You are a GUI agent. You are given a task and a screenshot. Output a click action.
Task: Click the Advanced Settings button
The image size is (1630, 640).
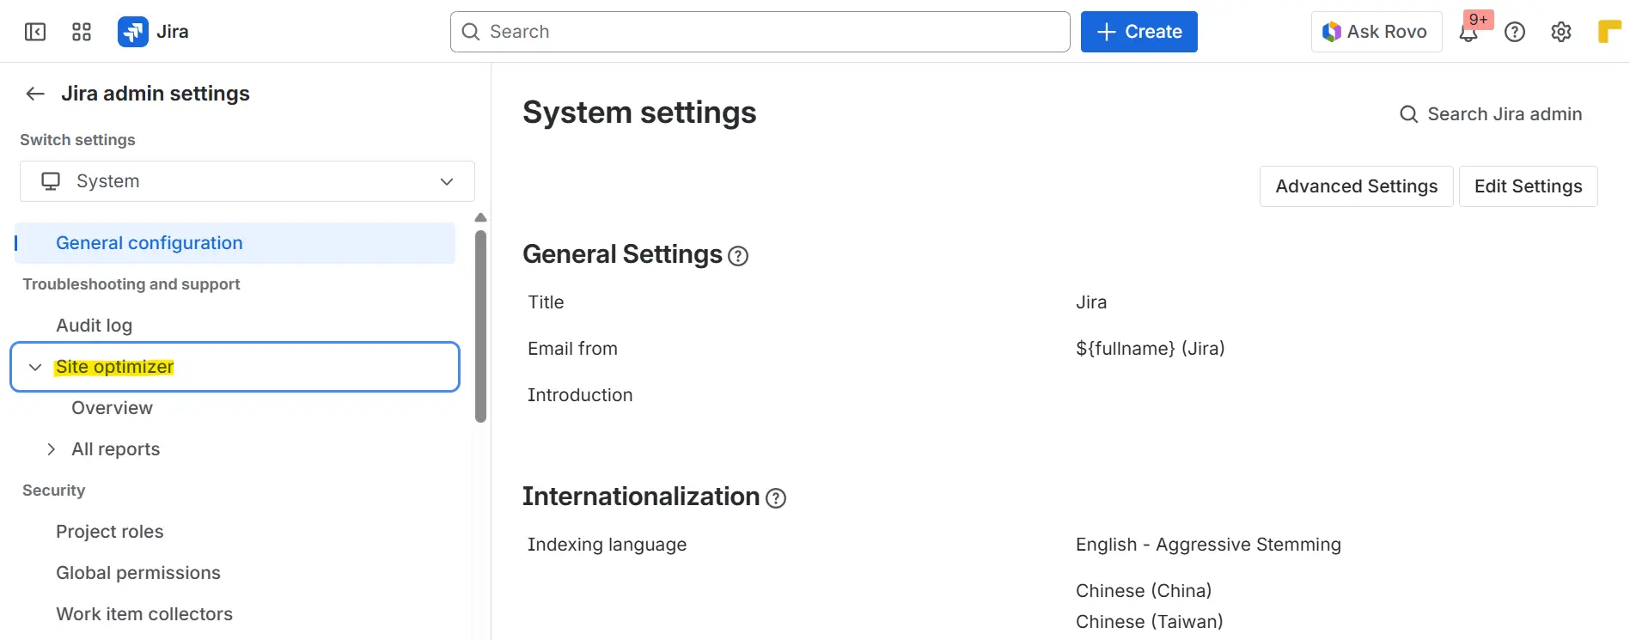1356,186
